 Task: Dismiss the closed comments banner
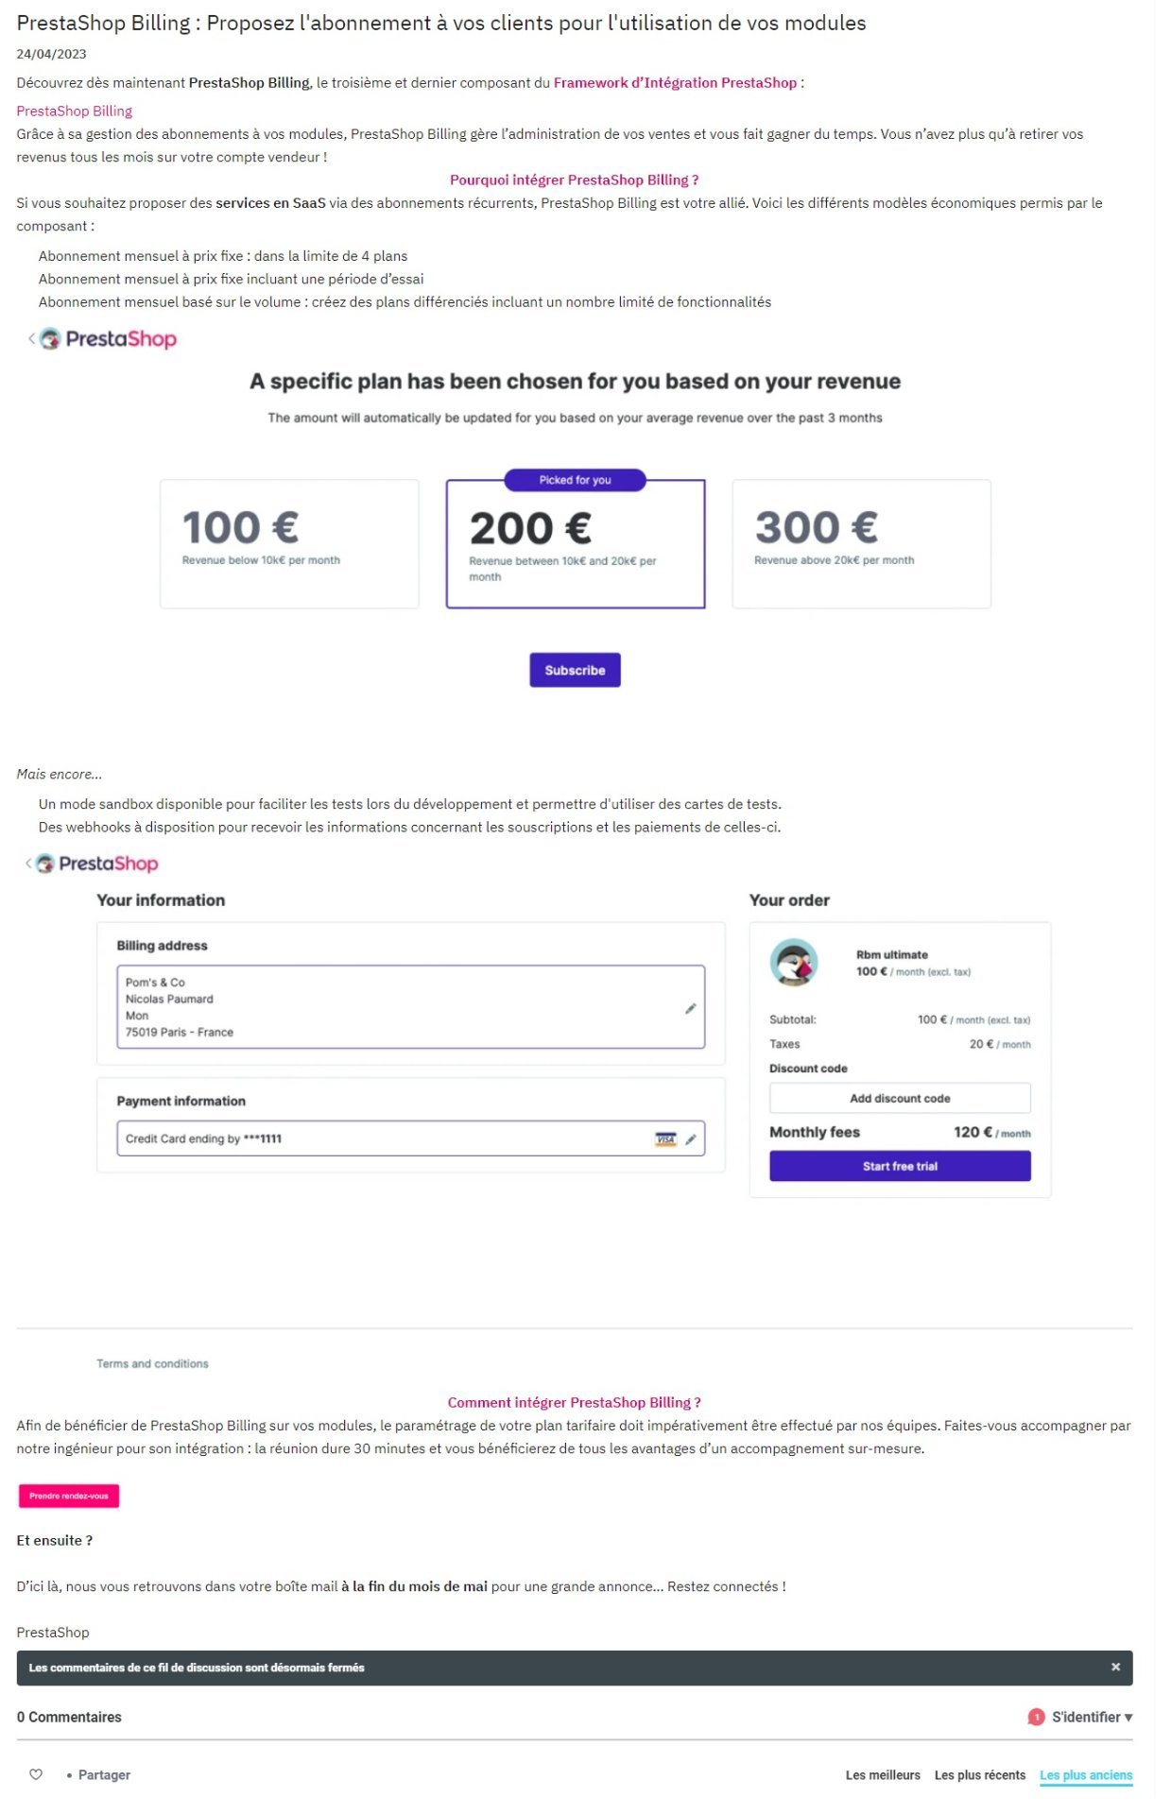(x=1114, y=1667)
